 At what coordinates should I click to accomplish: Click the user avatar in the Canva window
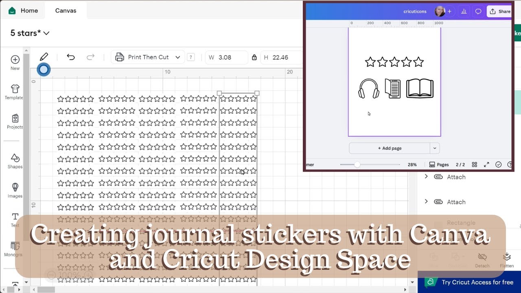[440, 11]
